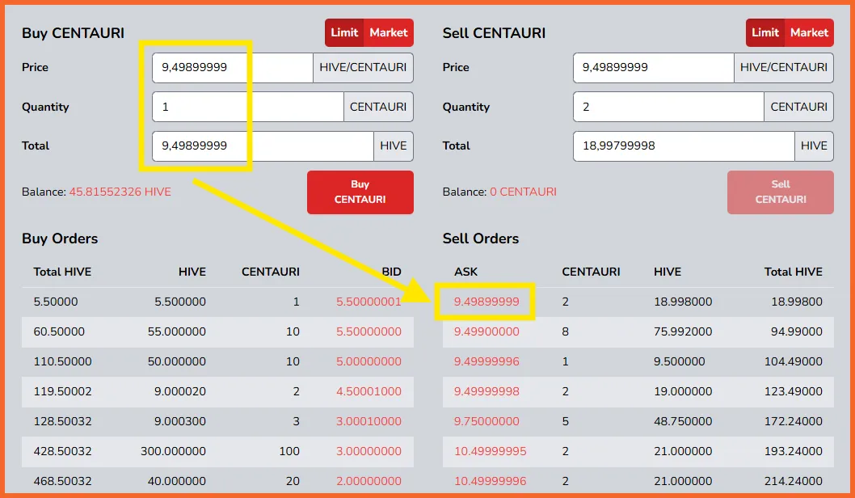Click the BID column header
Image resolution: width=855 pixels, height=498 pixels.
pos(391,272)
